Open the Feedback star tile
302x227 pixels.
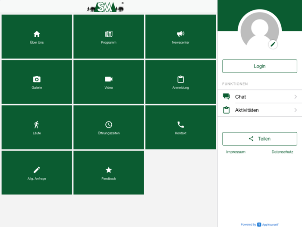tap(109, 173)
